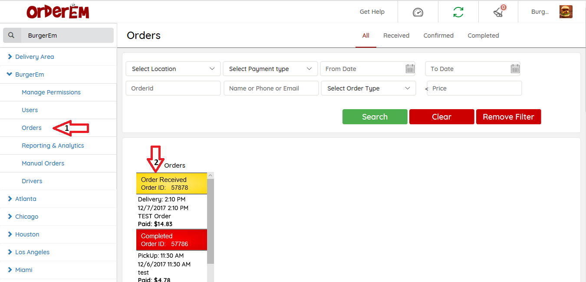This screenshot has height=282, width=586.
Task: Open the From Date calendar icon
Action: coord(410,69)
